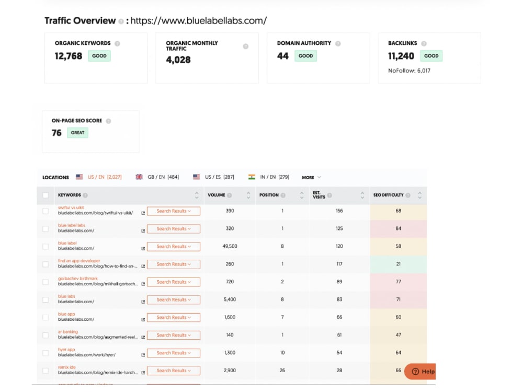Sort table by Keywords column arrows

[197, 195]
